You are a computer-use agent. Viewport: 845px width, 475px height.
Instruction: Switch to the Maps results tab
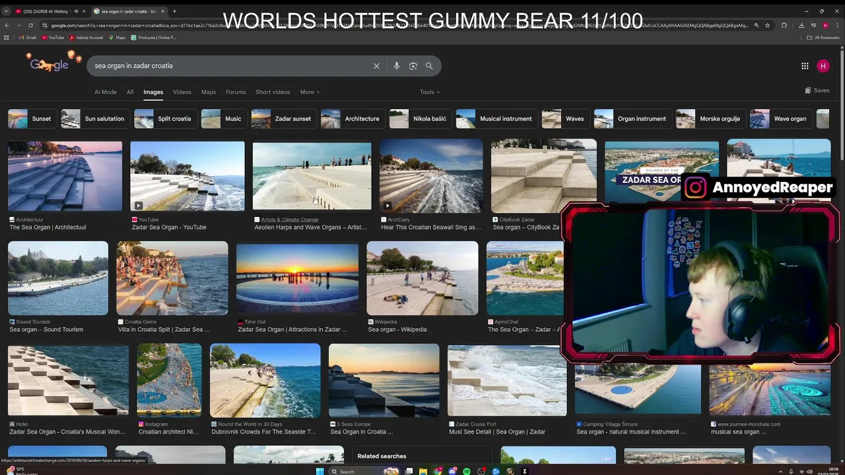pyautogui.click(x=209, y=92)
